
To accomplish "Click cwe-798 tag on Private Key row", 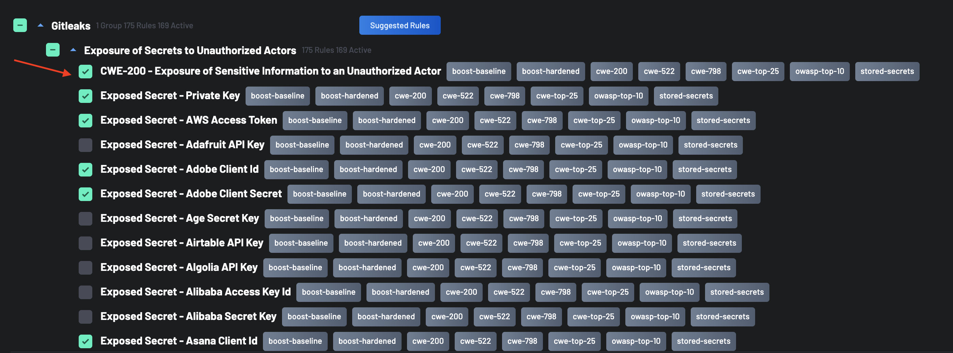I will pos(505,96).
